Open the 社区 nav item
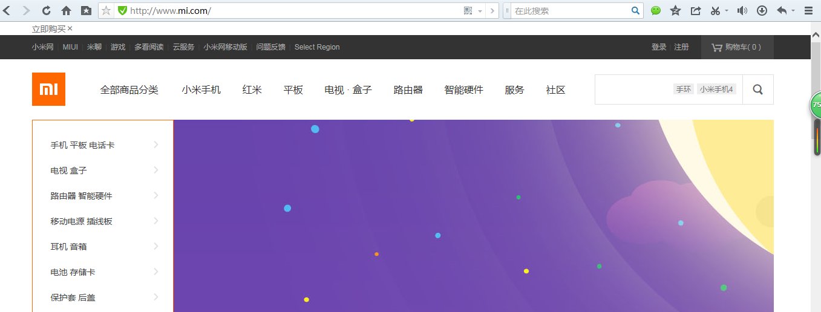 [556, 89]
